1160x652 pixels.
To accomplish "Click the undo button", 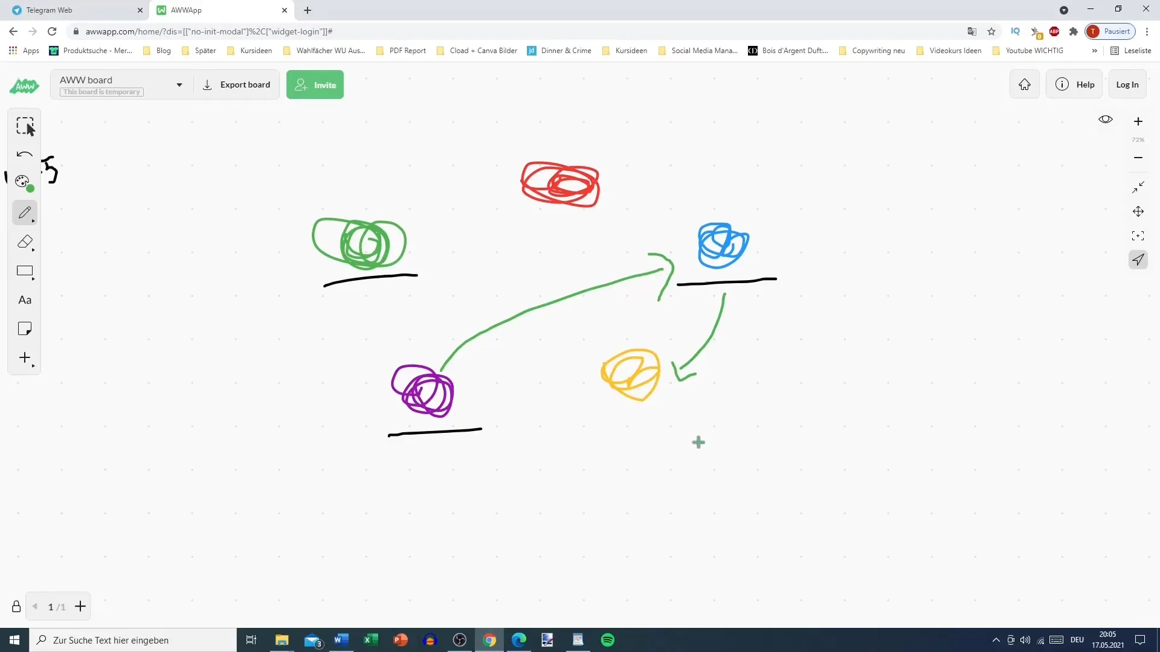I will pos(25,155).
